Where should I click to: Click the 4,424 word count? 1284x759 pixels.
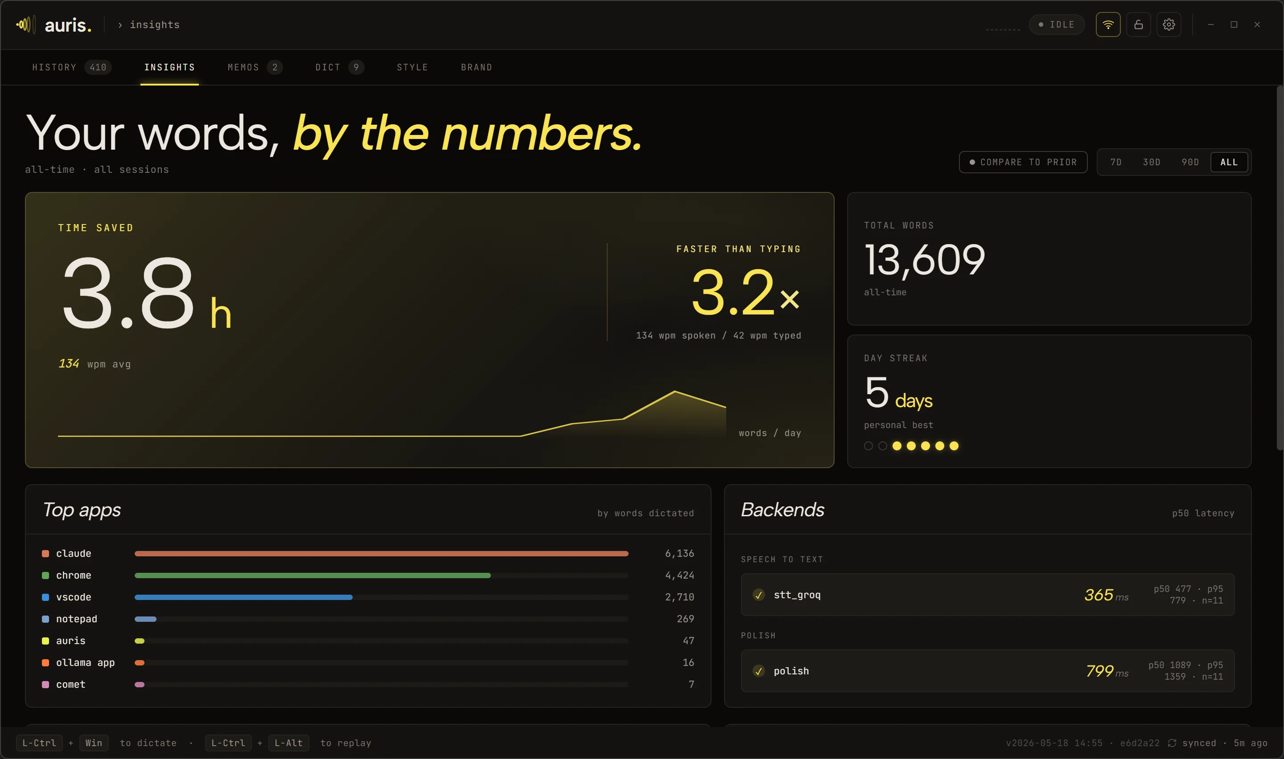pyautogui.click(x=679, y=575)
